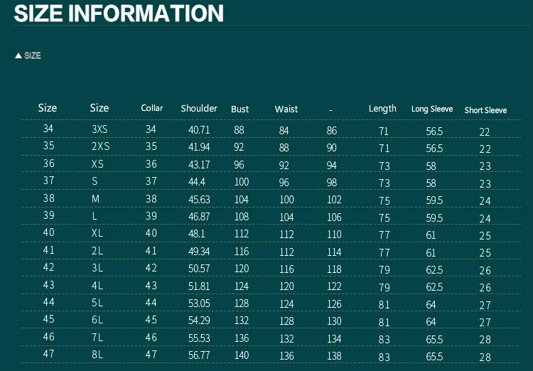This screenshot has height=371, width=533.
Task: Click long sleeve 61 in the XL row
Action: coord(431,235)
